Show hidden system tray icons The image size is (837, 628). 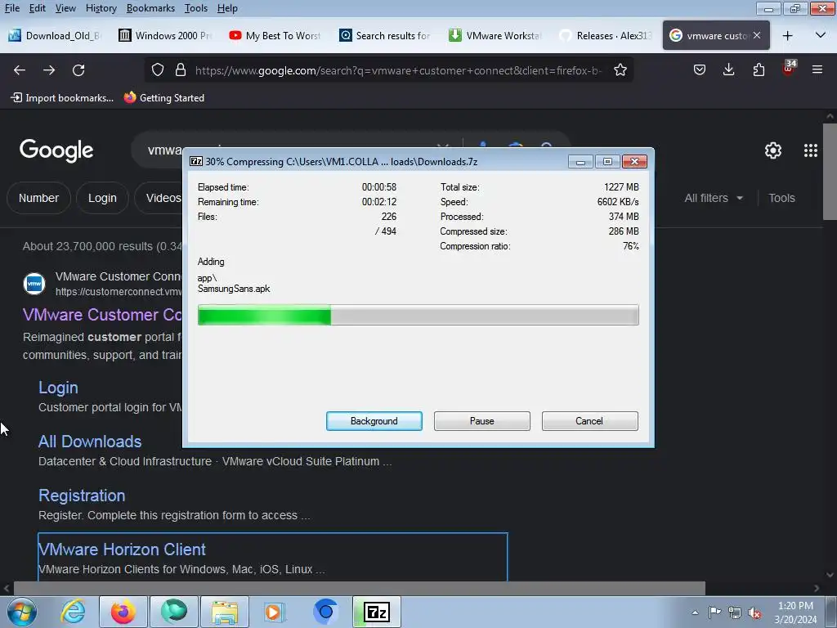point(695,612)
